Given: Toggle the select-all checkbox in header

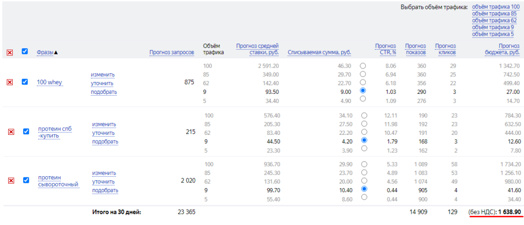Looking at the screenshot, I should pos(25,51).
